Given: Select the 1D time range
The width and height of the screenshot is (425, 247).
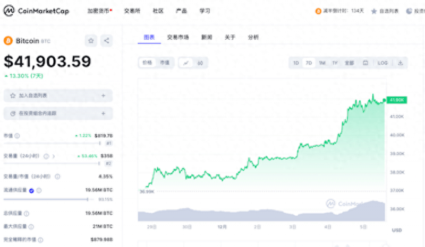Looking at the screenshot, I should click(296, 63).
